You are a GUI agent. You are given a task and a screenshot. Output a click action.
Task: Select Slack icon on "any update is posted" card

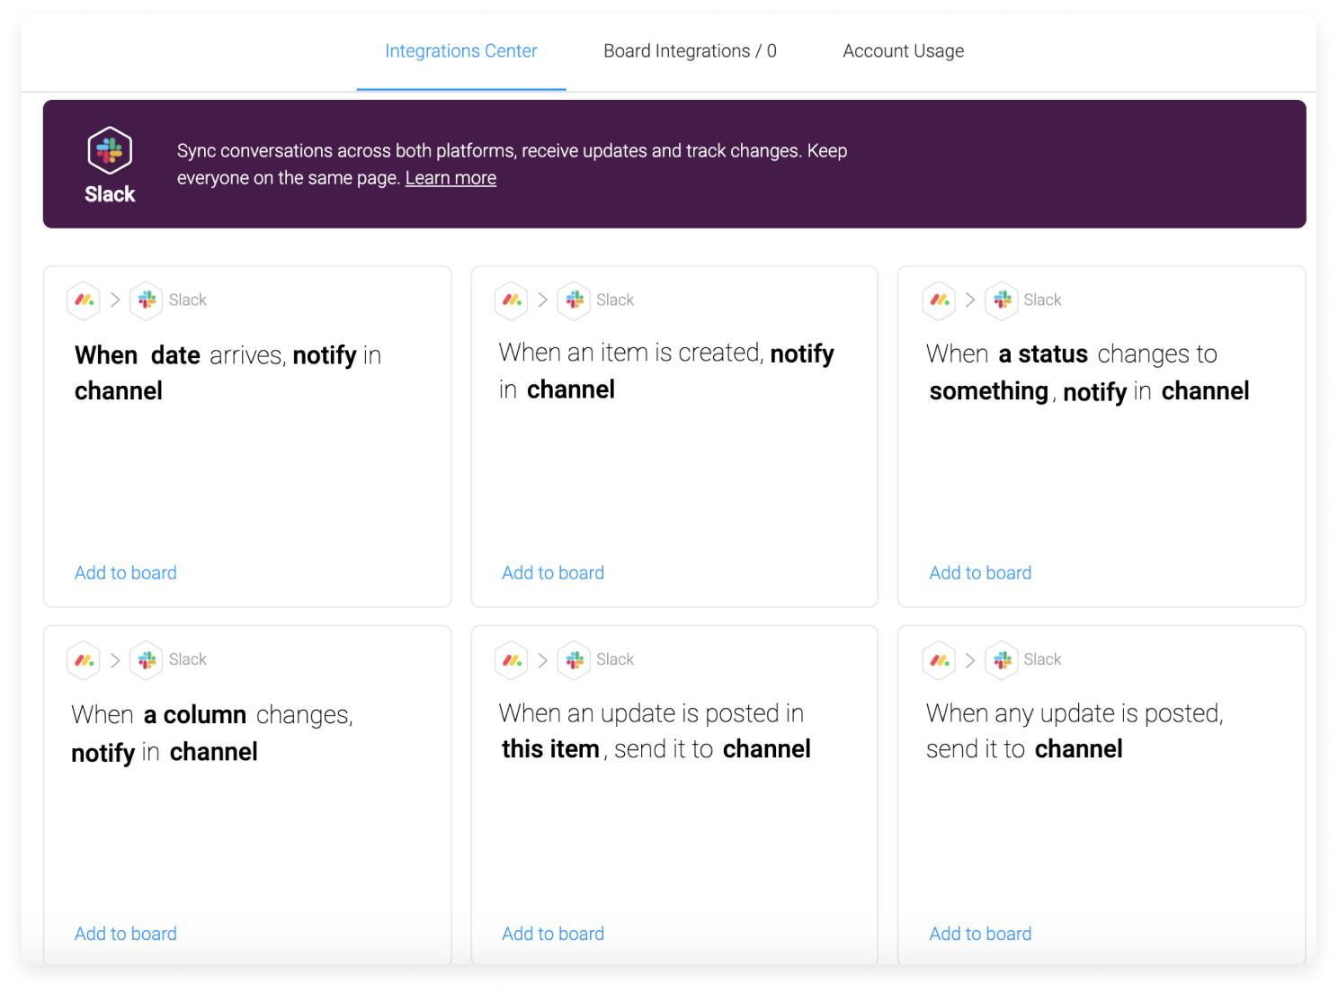click(x=1002, y=659)
